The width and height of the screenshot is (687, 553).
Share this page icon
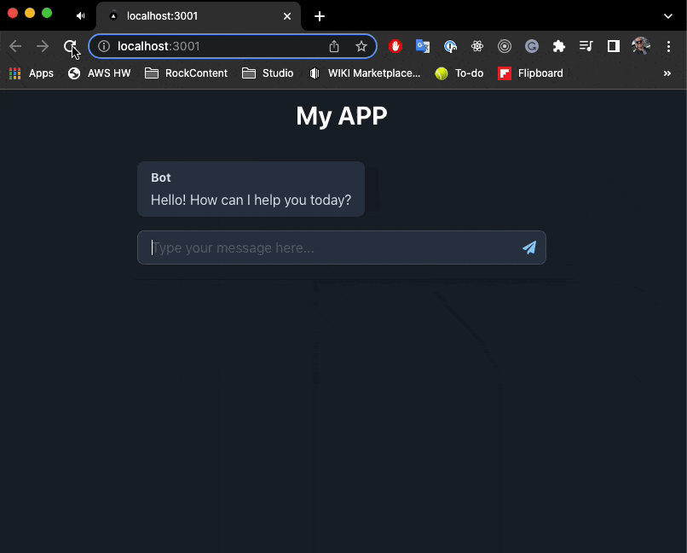tap(334, 46)
